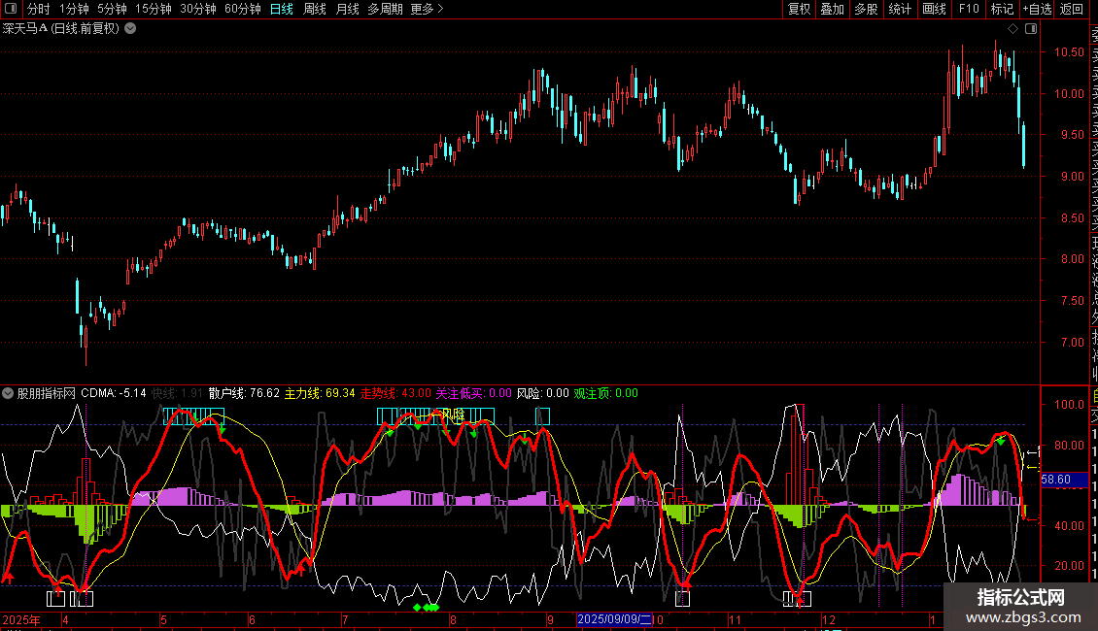Click the 10.50 price label on axis
The image size is (1098, 631).
(x=1069, y=52)
